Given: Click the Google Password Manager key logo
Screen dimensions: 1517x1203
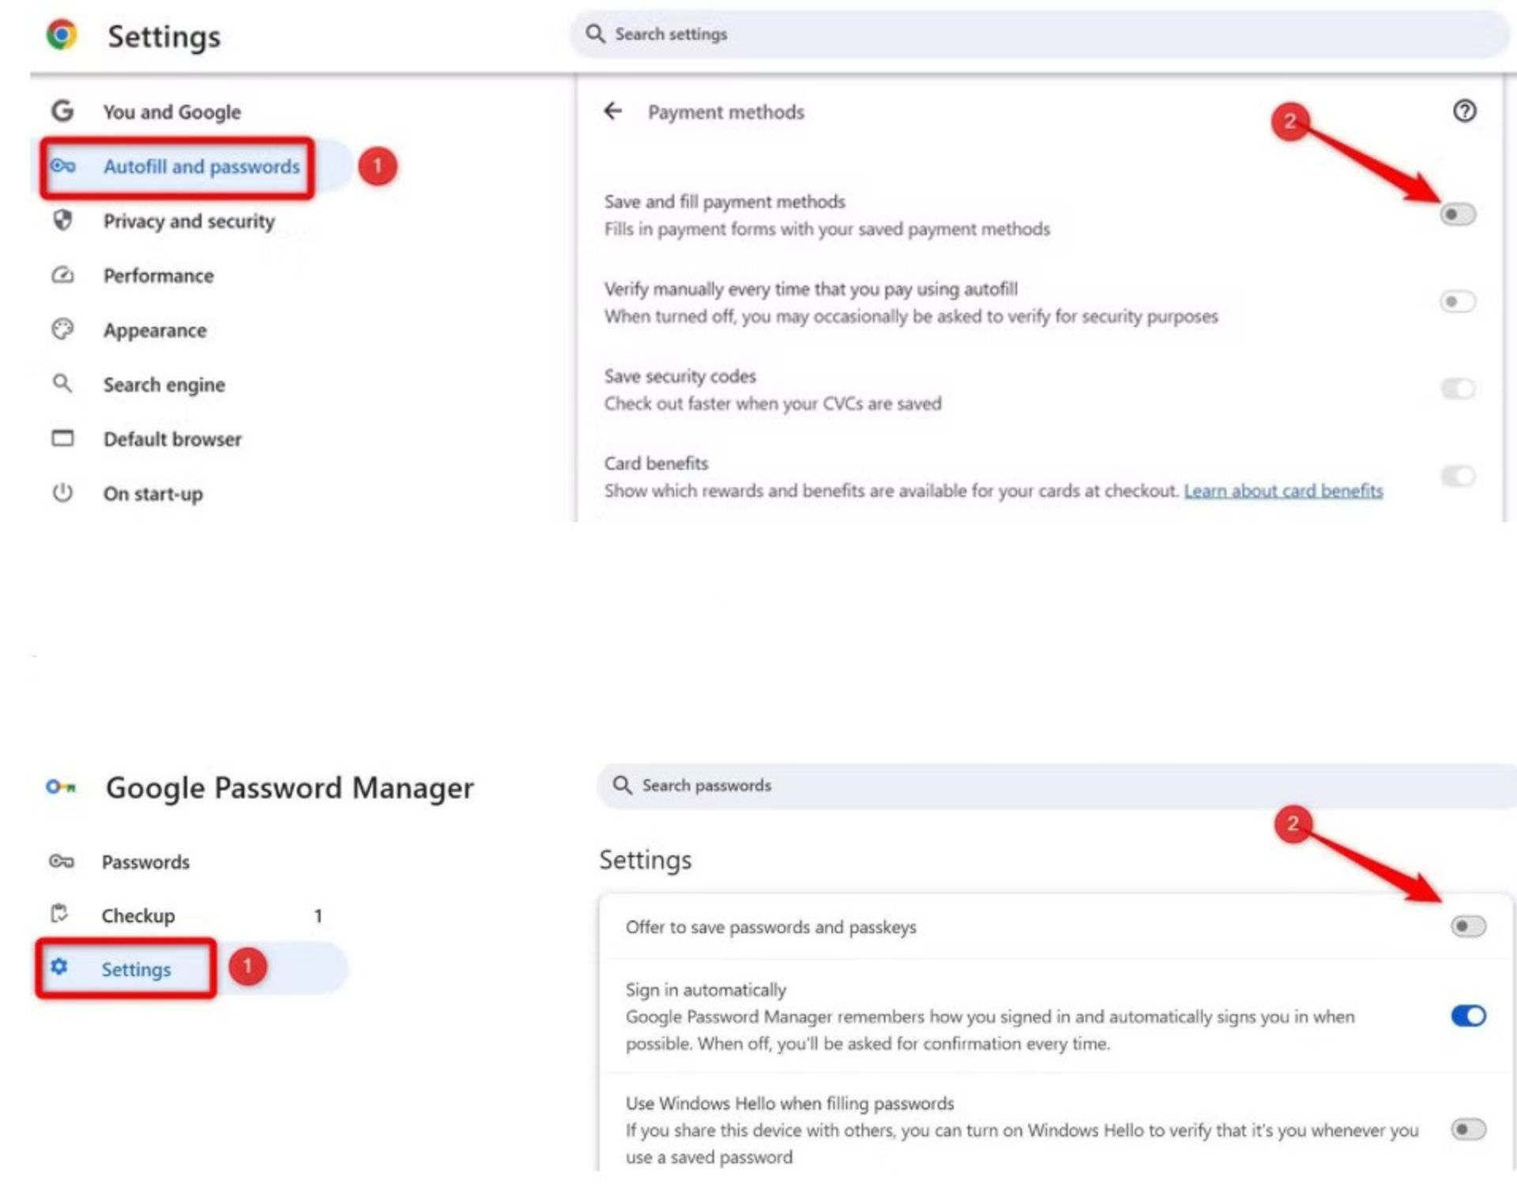Looking at the screenshot, I should [61, 786].
